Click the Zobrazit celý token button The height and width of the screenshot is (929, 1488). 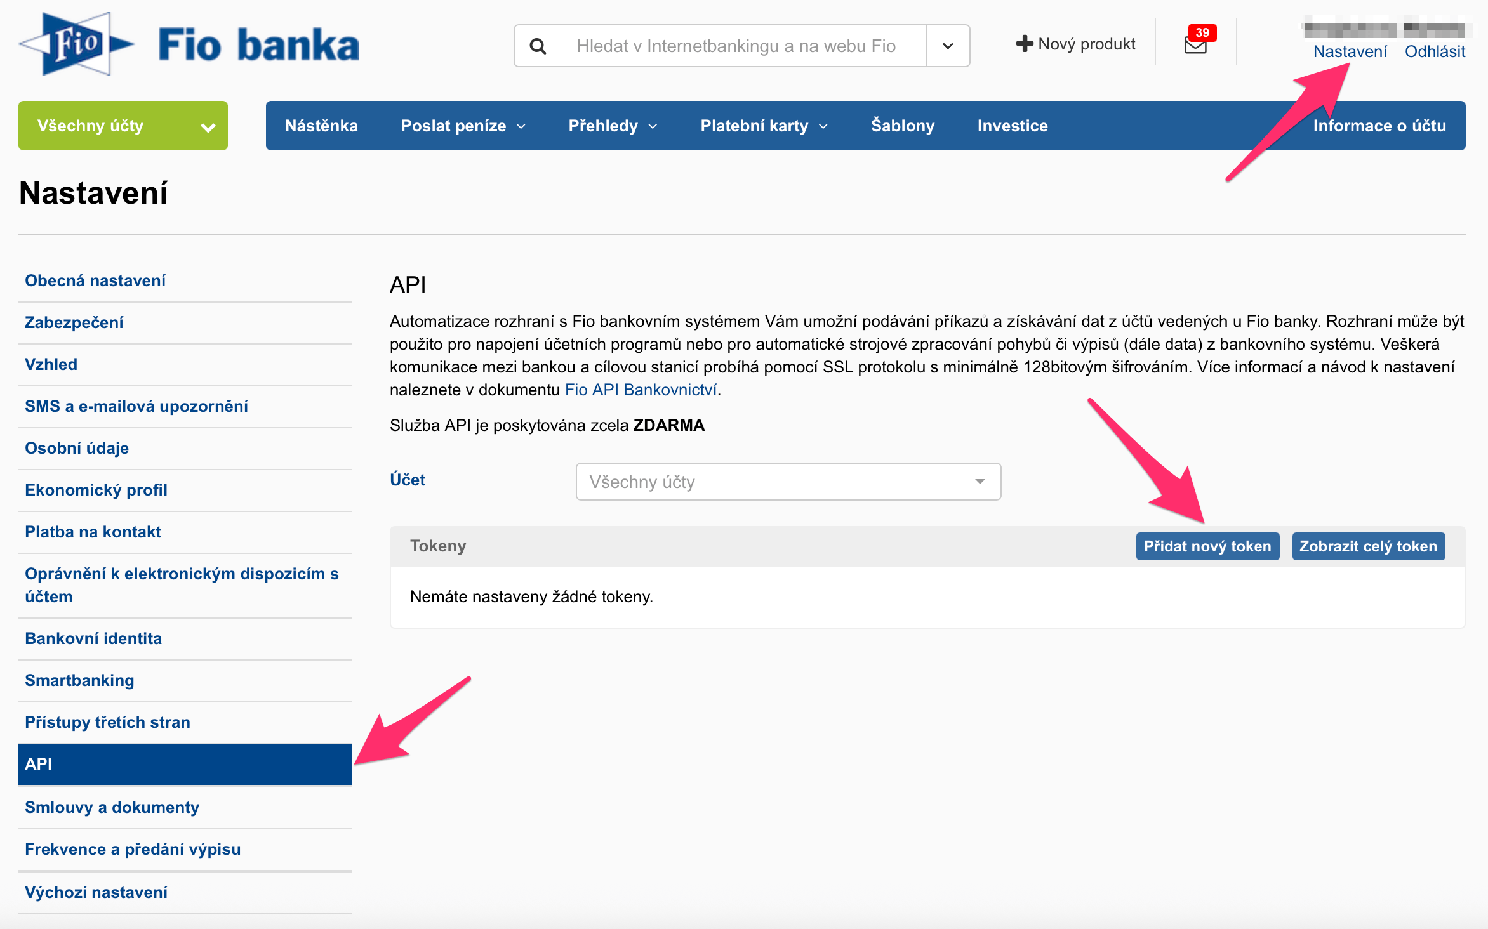(x=1369, y=546)
